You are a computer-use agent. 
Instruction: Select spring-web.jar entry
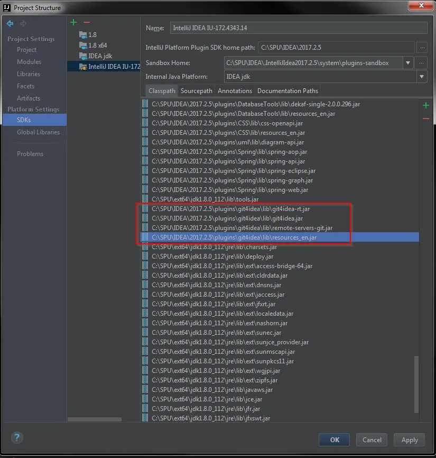tap(280, 190)
